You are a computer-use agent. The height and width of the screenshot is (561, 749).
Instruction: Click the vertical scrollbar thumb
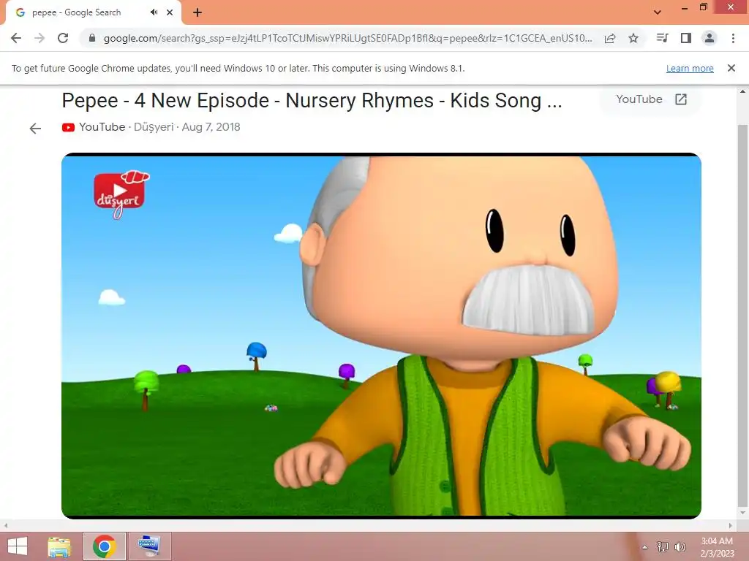(742, 316)
